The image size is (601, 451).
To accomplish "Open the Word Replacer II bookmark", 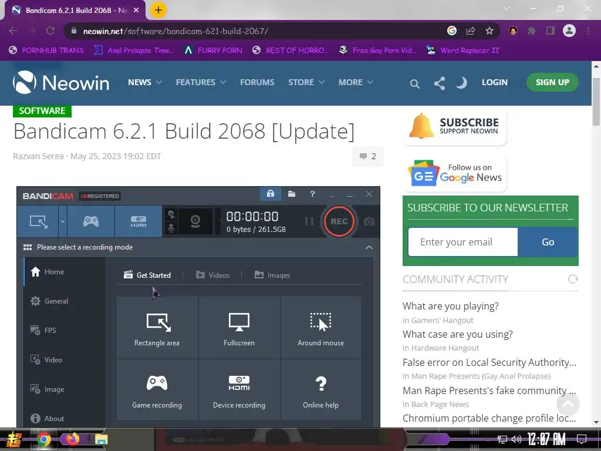I will 462,51.
